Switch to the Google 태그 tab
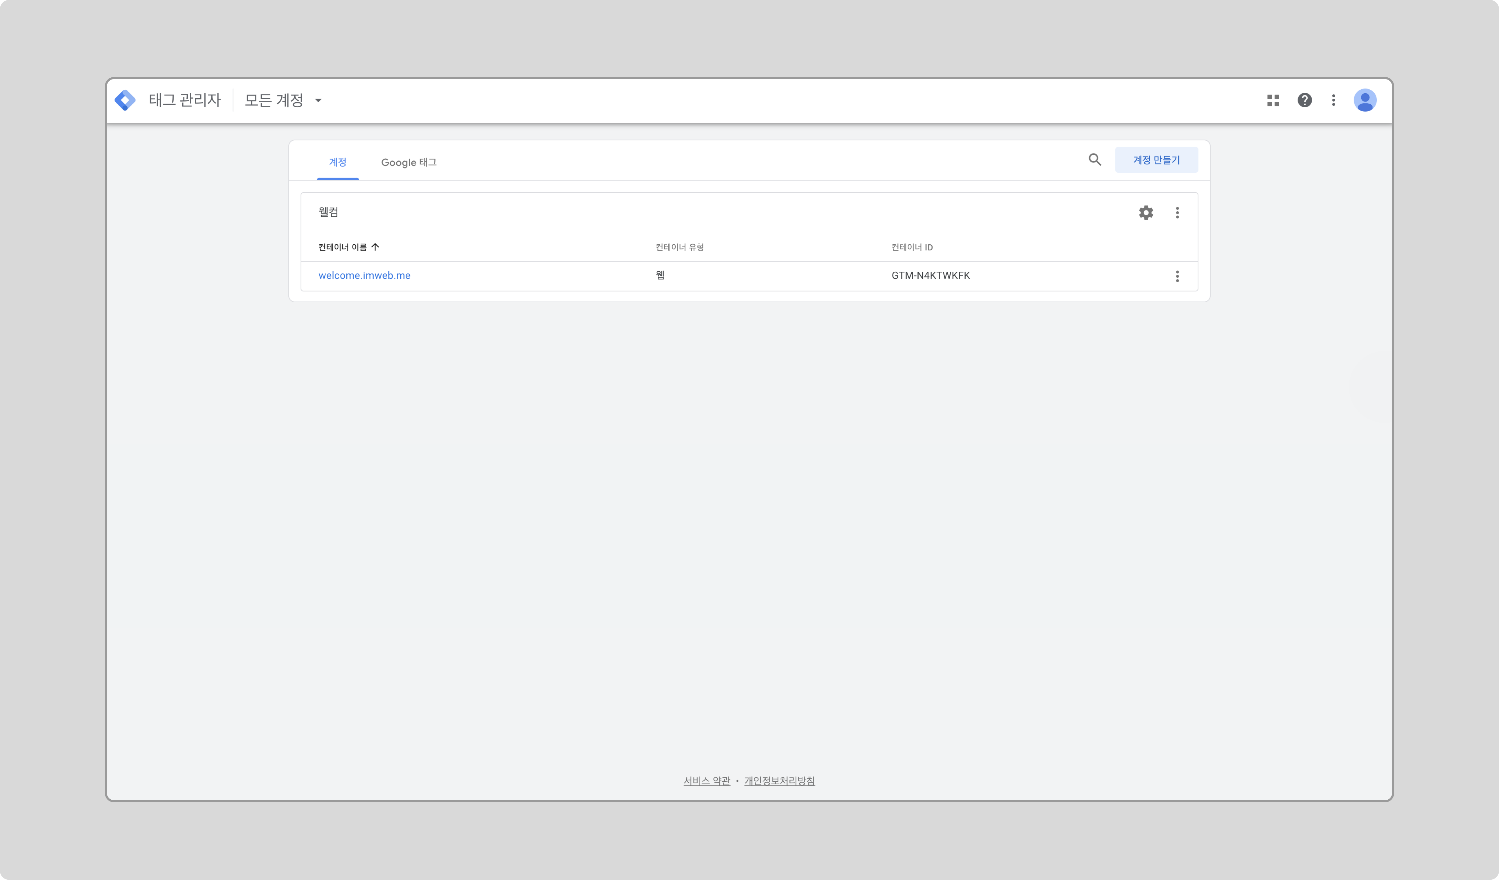This screenshot has width=1499, height=880. (x=409, y=163)
